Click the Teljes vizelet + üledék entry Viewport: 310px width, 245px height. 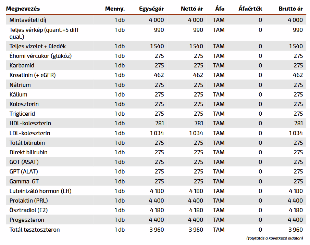[x=38, y=46]
